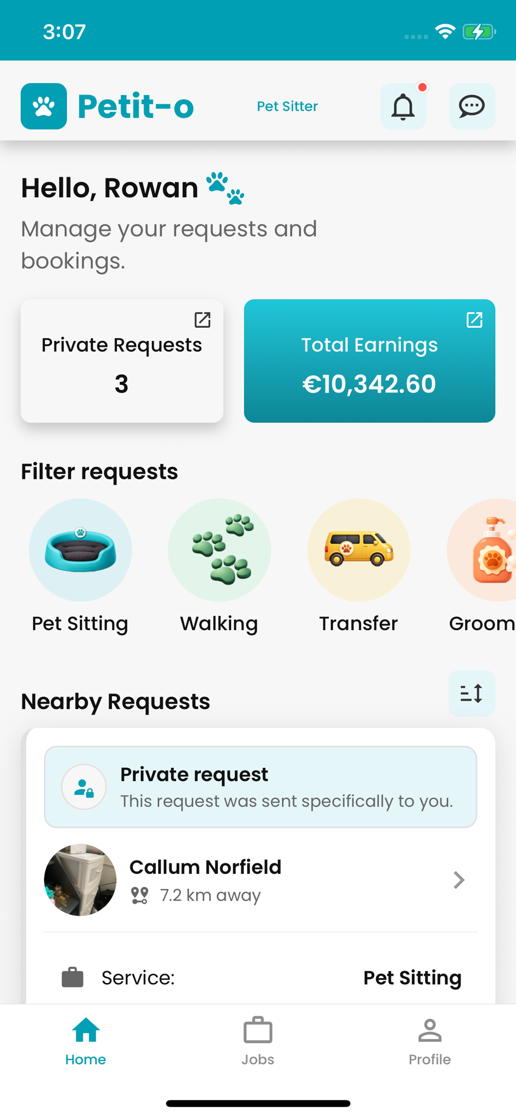Tap the Private request banner
The height and width of the screenshot is (1118, 516).
point(260,787)
